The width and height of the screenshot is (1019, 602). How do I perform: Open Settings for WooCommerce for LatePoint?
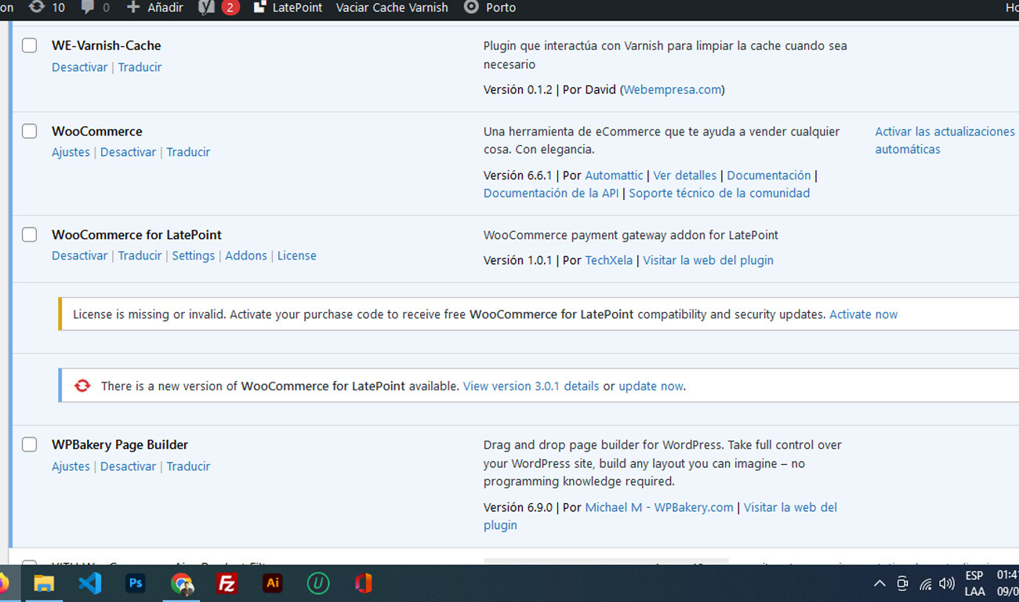[x=194, y=256]
